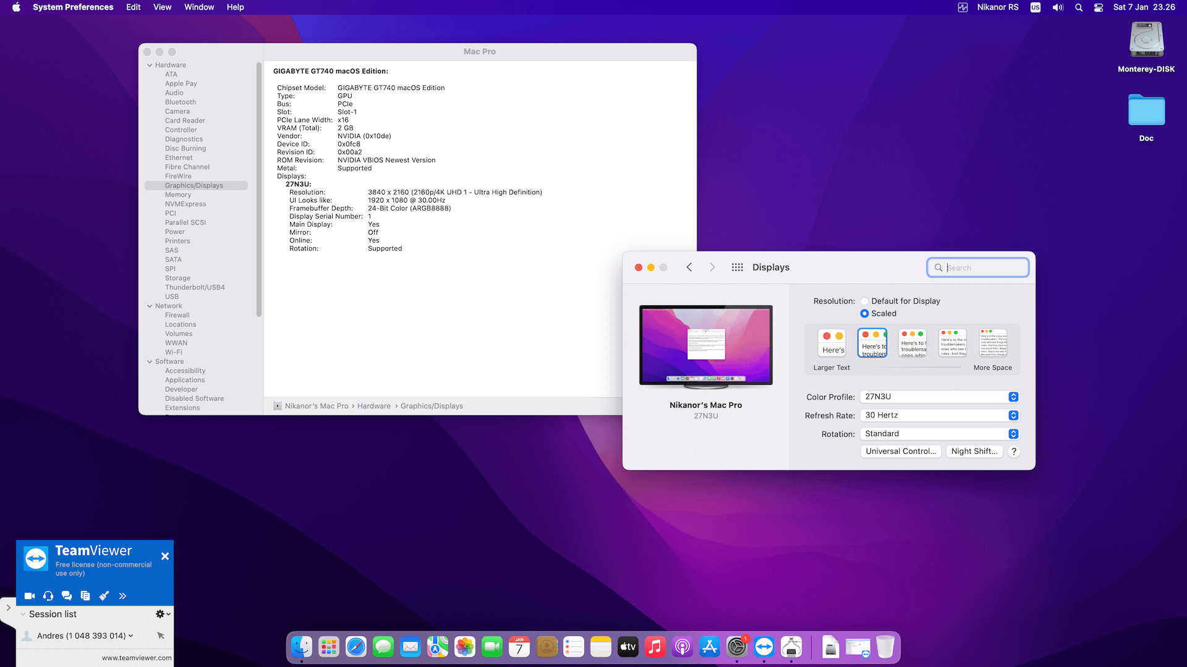Open Safari from the Dock
The height and width of the screenshot is (667, 1187).
point(356,647)
